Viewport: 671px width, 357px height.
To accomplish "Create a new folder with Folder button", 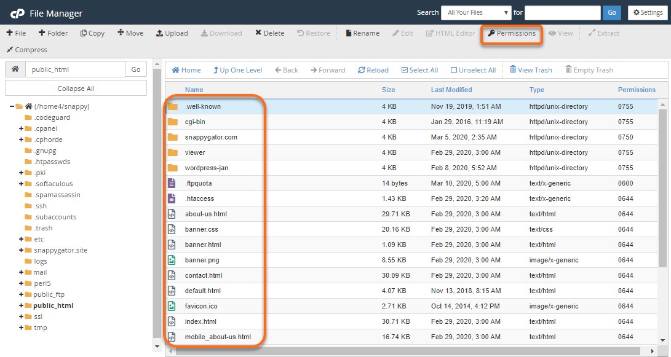I will pos(53,33).
